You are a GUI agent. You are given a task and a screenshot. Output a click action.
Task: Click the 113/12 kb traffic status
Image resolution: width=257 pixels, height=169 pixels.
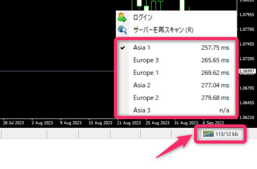[227, 134]
